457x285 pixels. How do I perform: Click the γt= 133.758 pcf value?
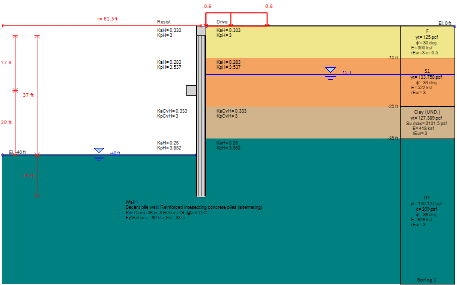426,77
